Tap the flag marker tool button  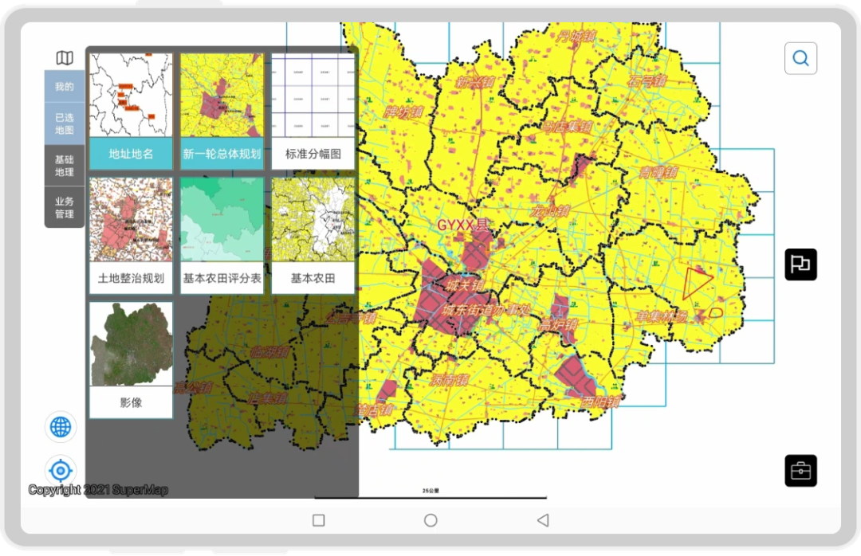coord(800,264)
